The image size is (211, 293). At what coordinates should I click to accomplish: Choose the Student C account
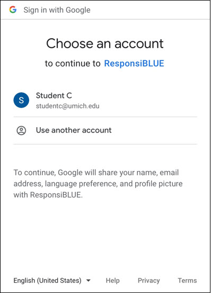pyautogui.click(x=105, y=100)
